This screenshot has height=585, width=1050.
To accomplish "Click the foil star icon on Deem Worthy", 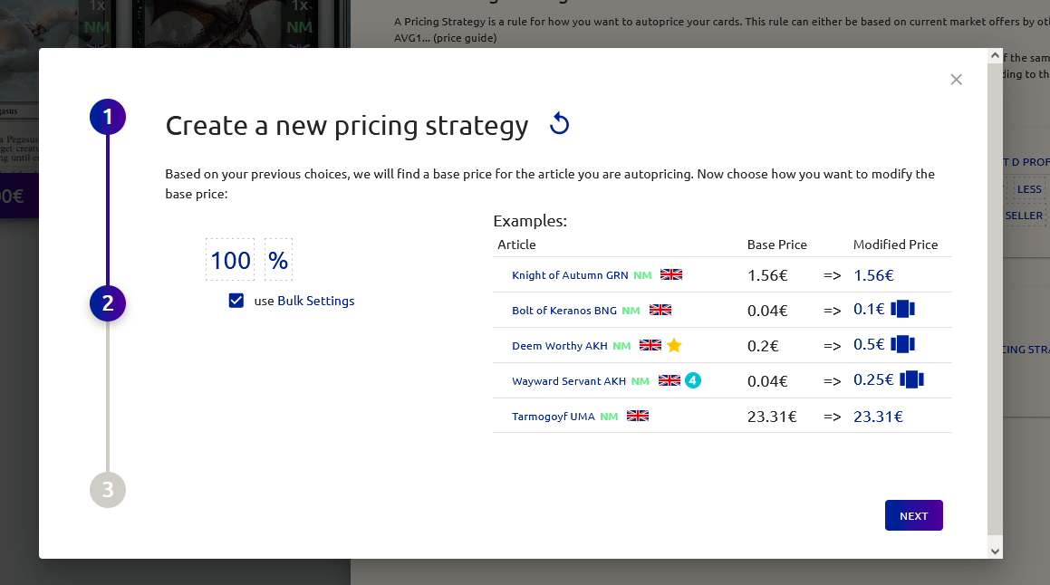I will click(674, 345).
